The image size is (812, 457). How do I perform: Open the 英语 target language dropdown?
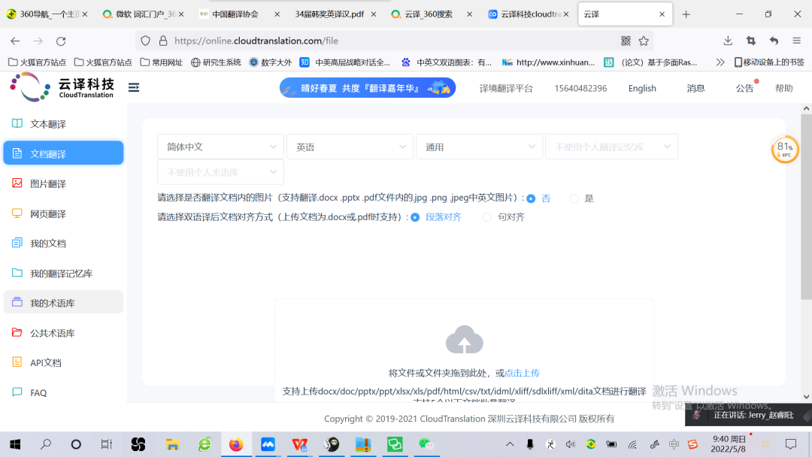pos(350,147)
